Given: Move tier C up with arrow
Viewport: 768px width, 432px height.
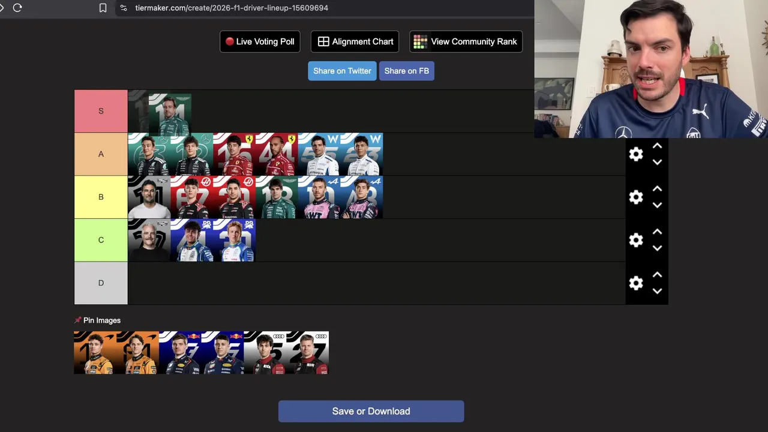Looking at the screenshot, I should click(657, 232).
